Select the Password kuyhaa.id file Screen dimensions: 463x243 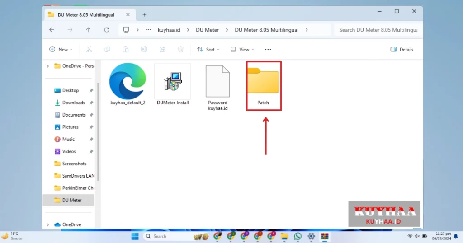(217, 88)
